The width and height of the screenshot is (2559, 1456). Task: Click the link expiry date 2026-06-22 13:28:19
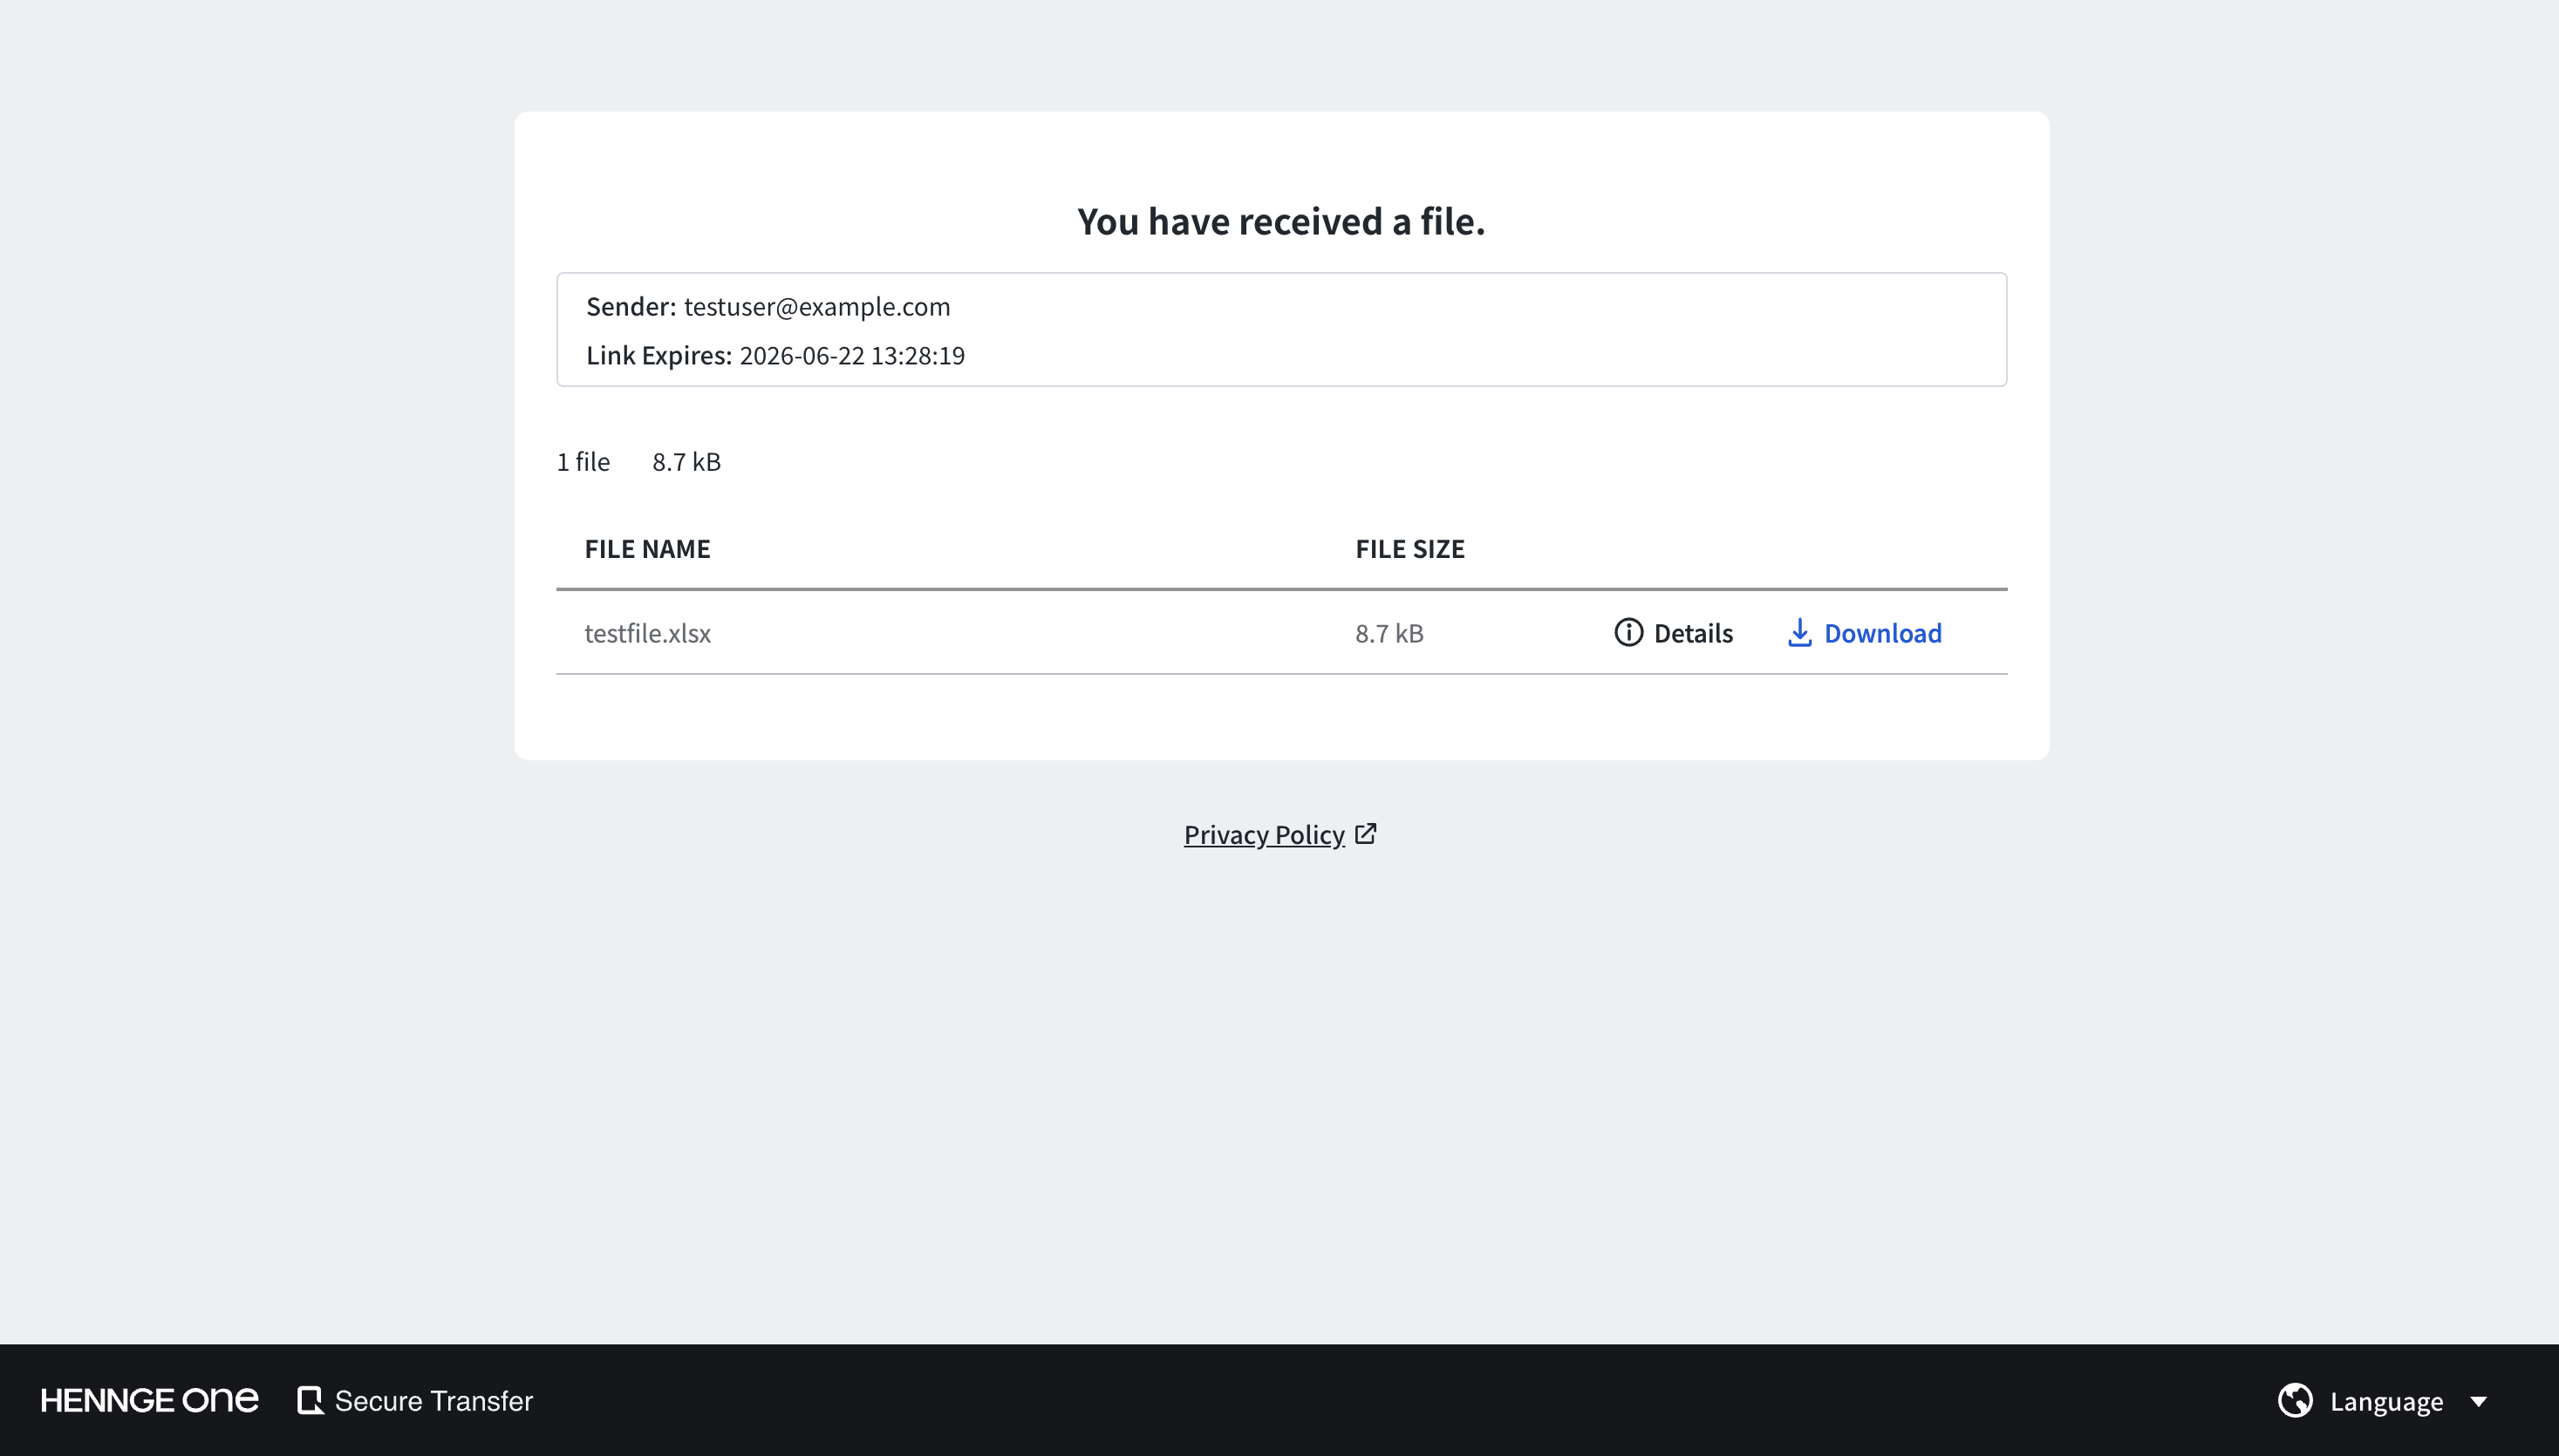pos(851,355)
